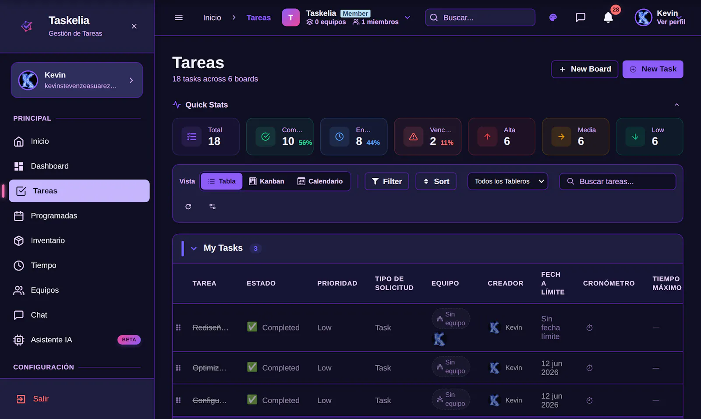Screen dimensions: 701x419
Task: Click the Media priority stat card
Action: pos(576,137)
